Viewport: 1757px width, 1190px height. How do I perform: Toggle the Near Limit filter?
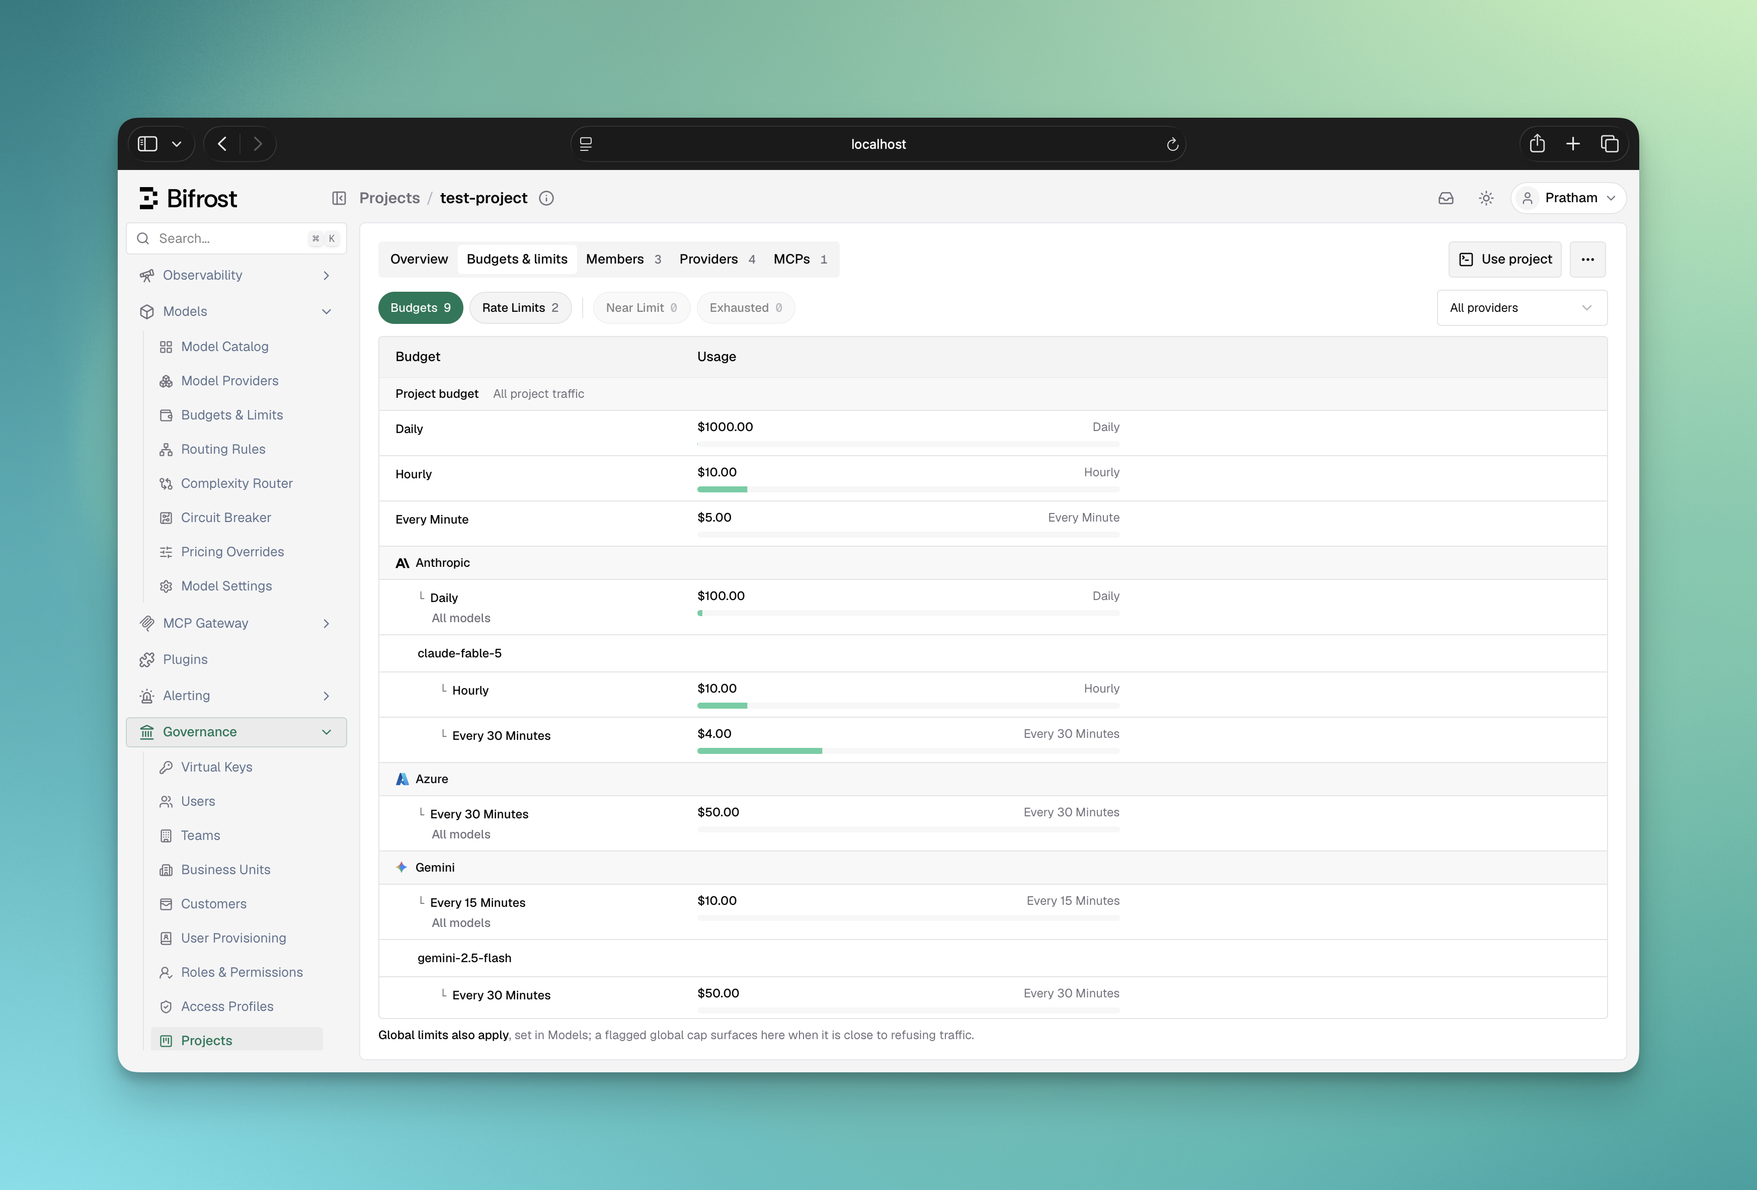641,307
